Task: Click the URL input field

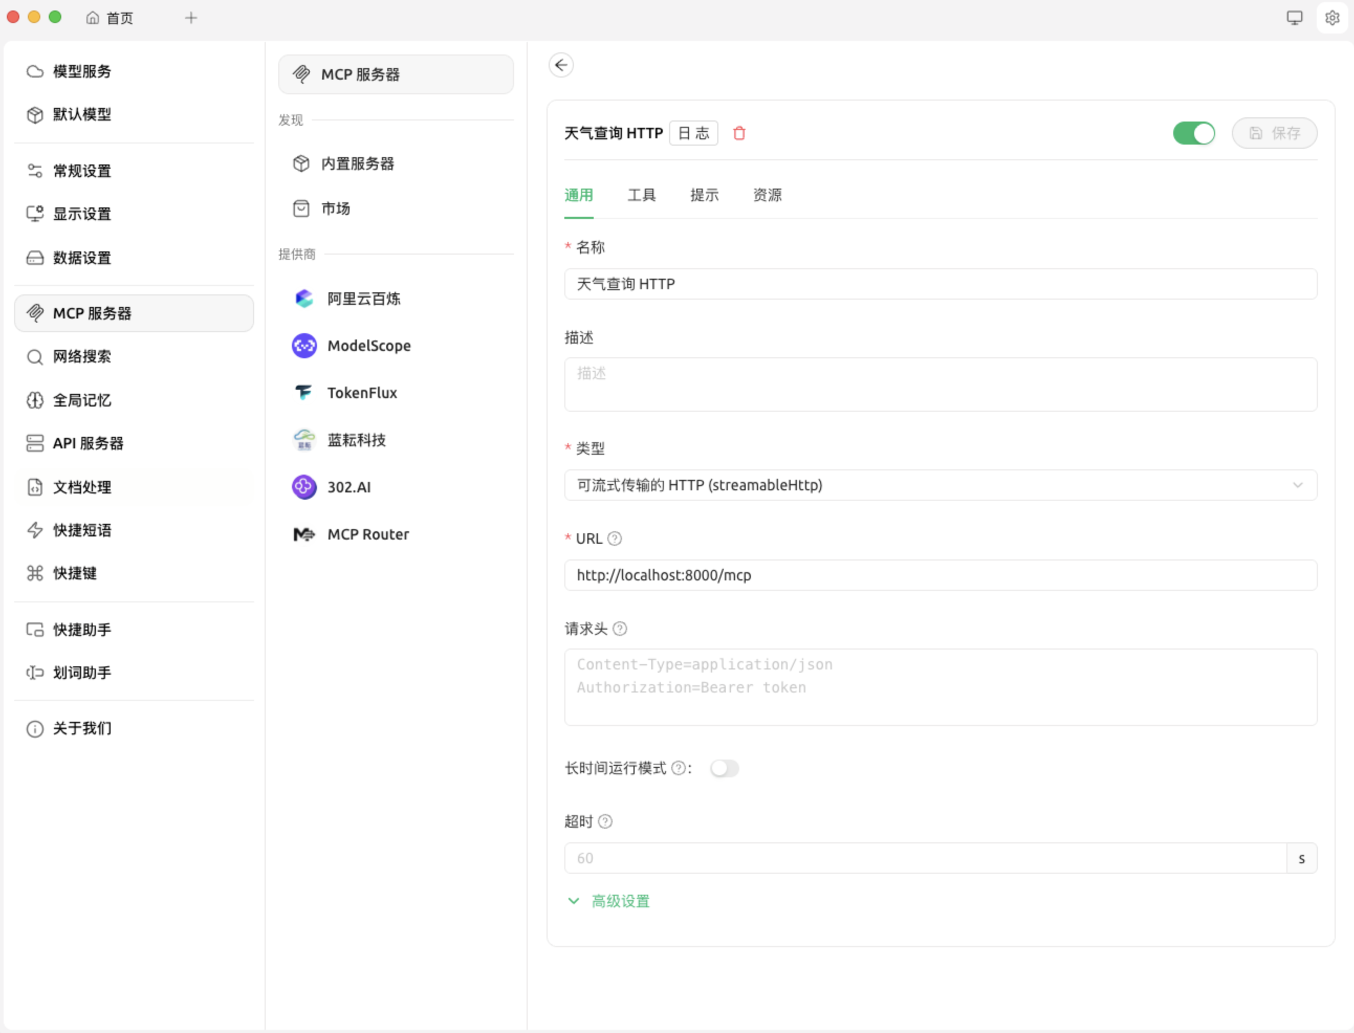Action: click(940, 576)
